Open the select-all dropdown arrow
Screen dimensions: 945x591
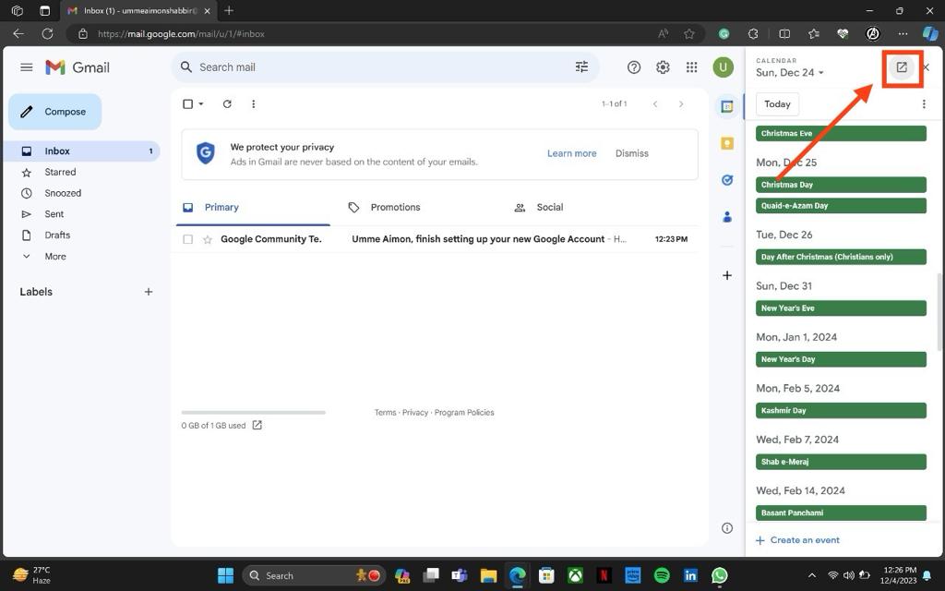(x=201, y=104)
